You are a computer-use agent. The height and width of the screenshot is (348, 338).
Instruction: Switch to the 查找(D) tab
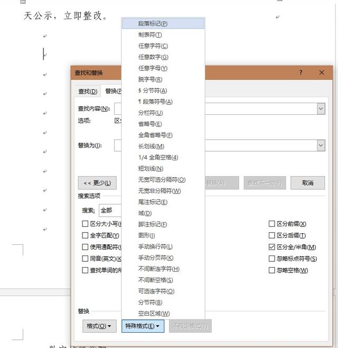88,91
